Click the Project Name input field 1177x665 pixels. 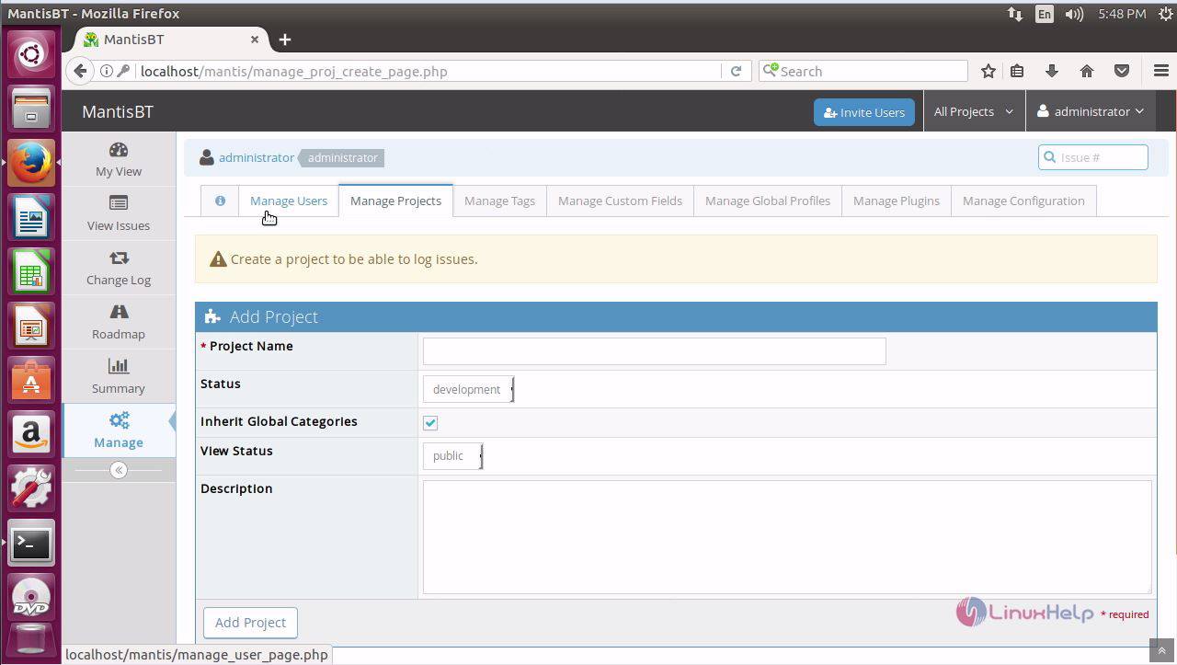pyautogui.click(x=655, y=351)
